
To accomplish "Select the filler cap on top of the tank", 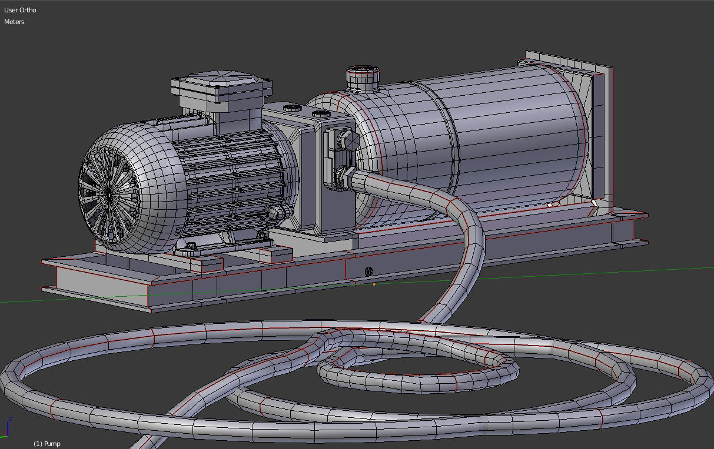I will (363, 78).
